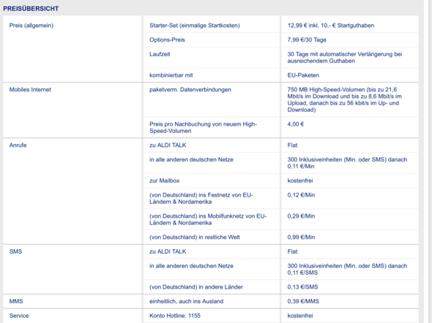Select the 'zur Mailbox' cell
The height and width of the screenshot is (323, 432).
point(164,181)
